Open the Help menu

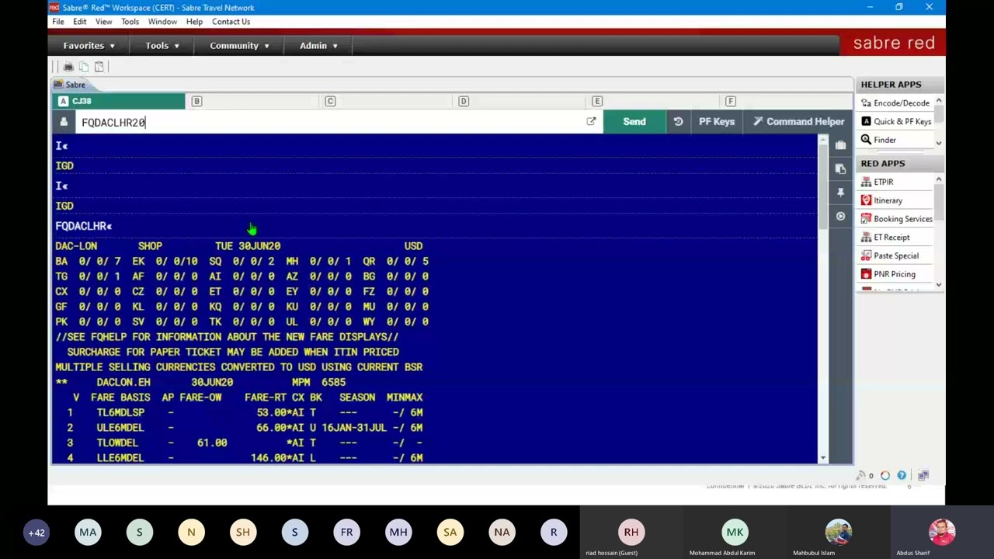194,22
